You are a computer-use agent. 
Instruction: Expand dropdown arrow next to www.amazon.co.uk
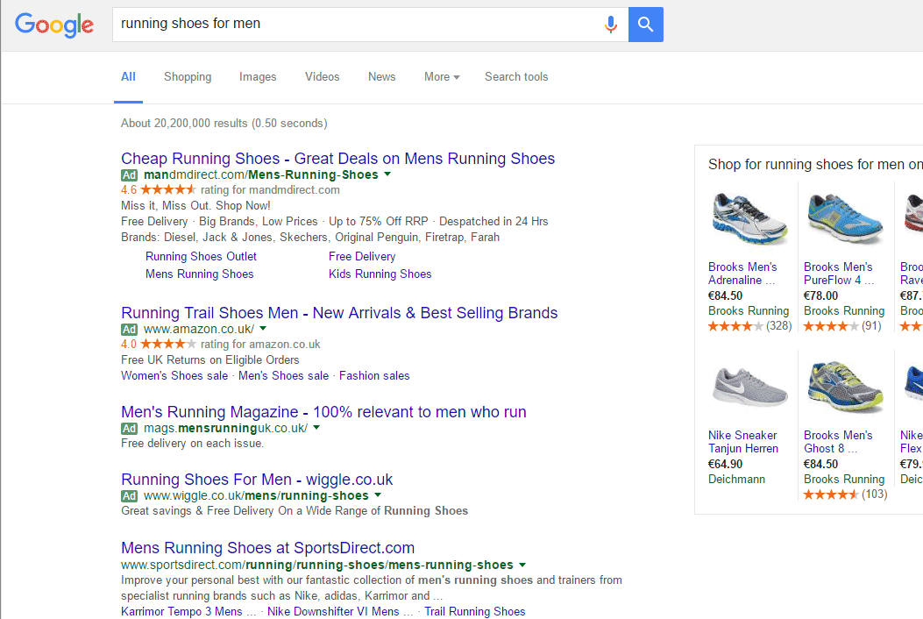(263, 328)
